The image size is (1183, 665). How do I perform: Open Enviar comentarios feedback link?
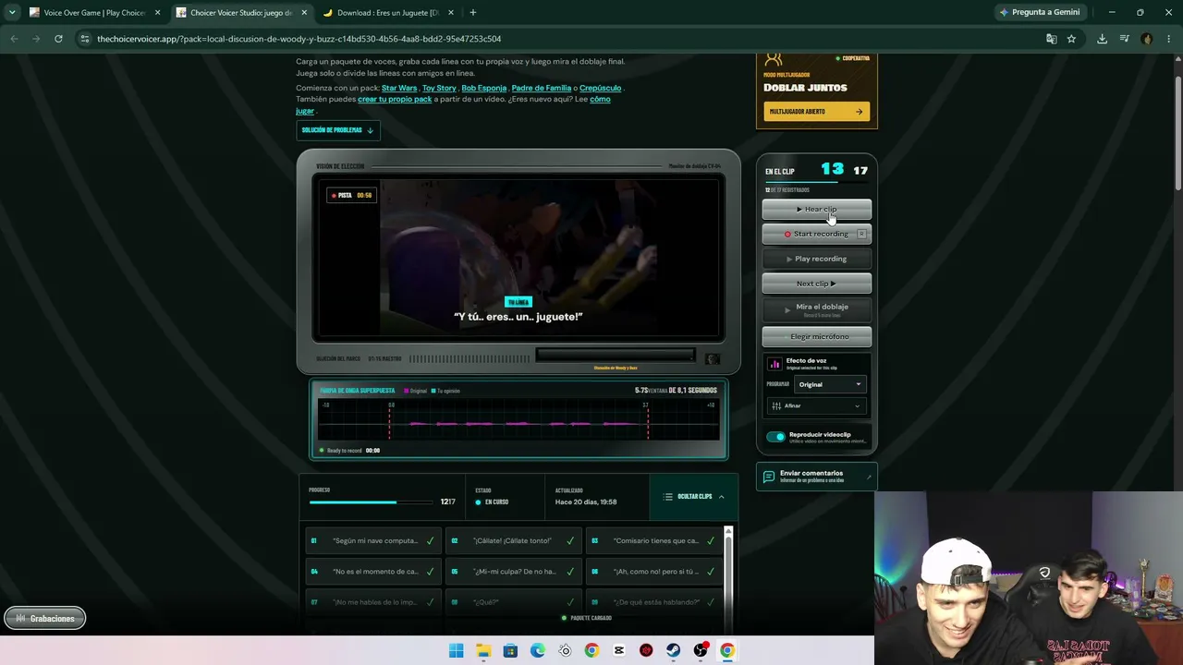pos(816,477)
